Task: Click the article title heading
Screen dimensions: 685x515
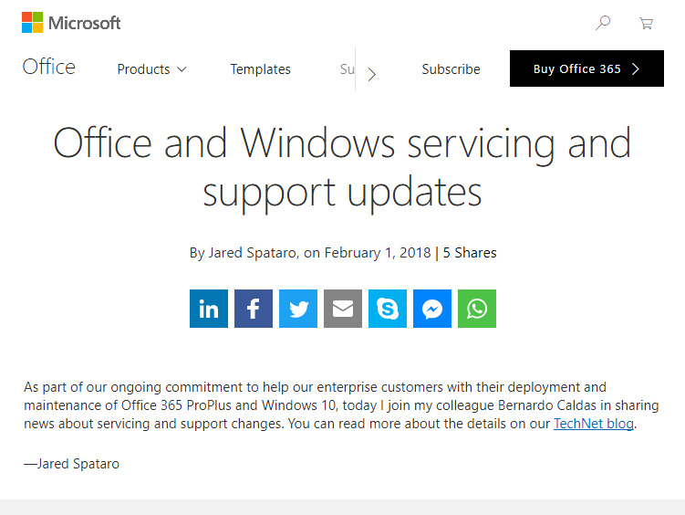Action: click(x=343, y=168)
